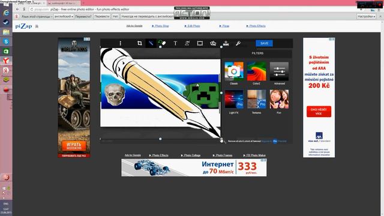Focus the browser address bar
This screenshot has width=384, height=216.
pos(191,9)
